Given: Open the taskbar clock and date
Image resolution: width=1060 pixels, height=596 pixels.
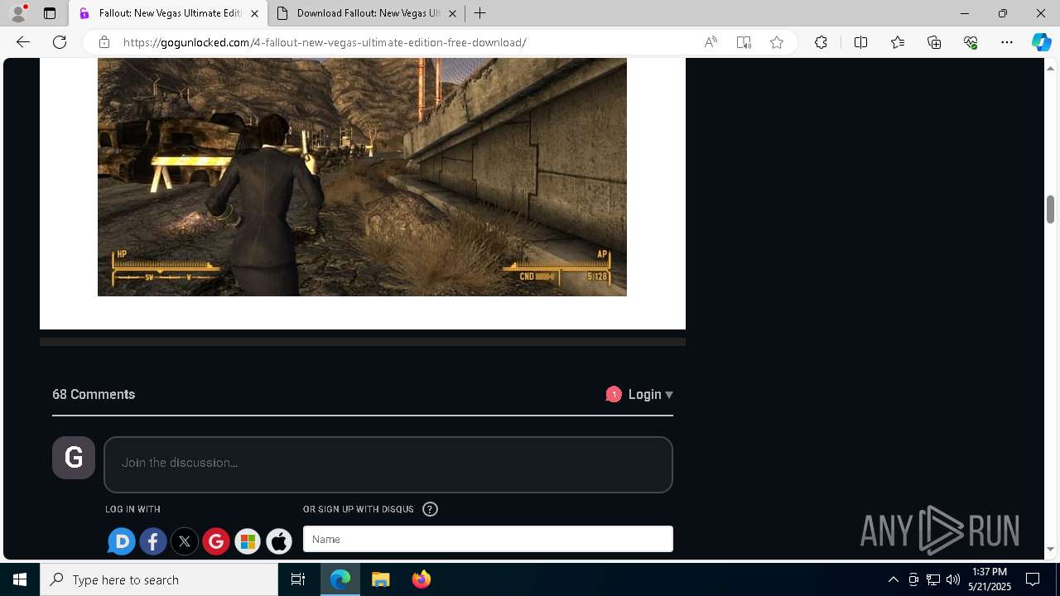Looking at the screenshot, I should [990, 579].
